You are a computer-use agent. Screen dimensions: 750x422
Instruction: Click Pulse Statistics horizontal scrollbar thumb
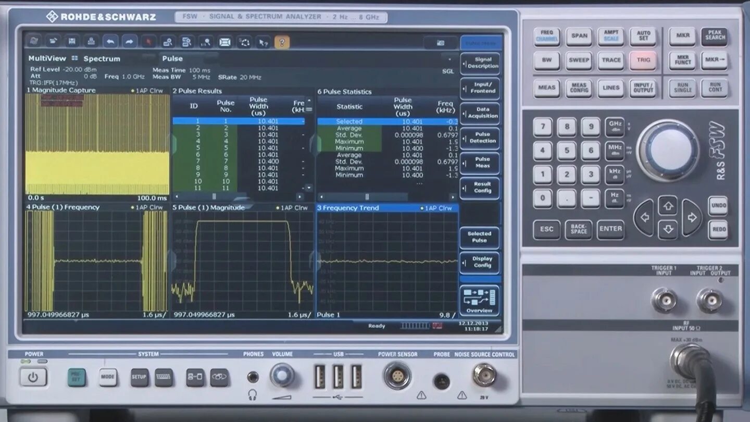(x=367, y=197)
